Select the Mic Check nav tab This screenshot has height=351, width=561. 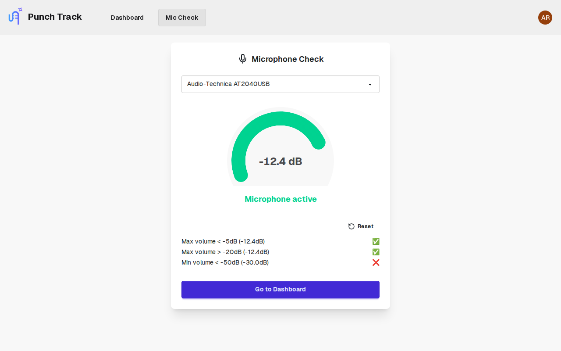tap(182, 18)
